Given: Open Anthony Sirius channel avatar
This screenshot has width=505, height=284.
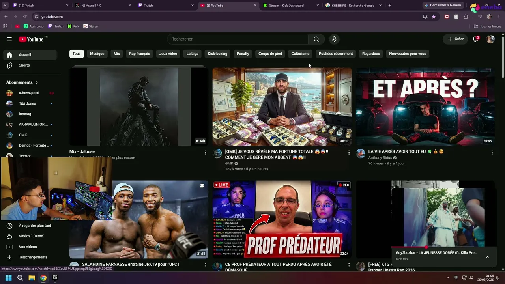Looking at the screenshot, I should (x=361, y=153).
